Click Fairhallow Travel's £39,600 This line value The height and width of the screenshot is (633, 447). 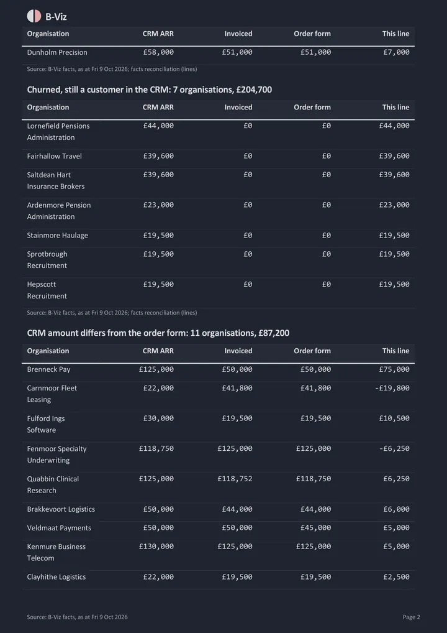coord(394,156)
